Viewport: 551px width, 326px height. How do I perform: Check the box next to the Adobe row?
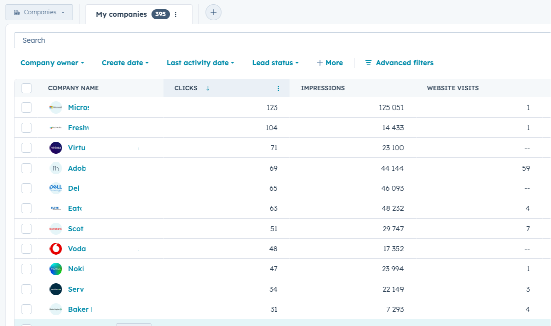27,168
